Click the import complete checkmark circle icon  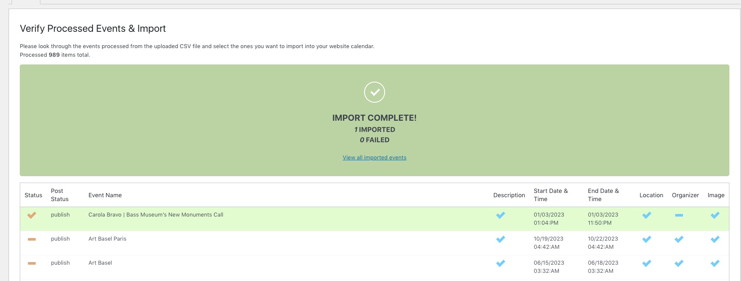click(x=374, y=92)
